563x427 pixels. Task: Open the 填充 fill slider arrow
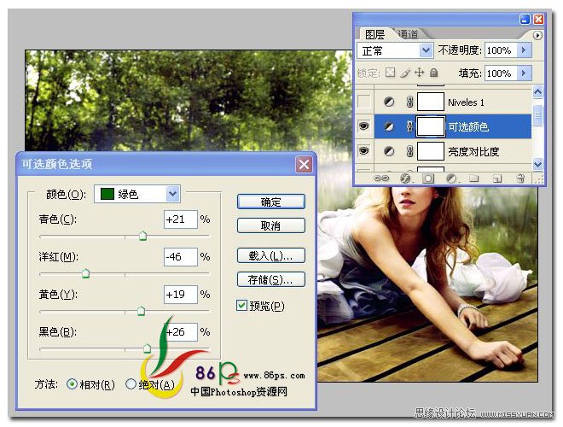pyautogui.click(x=524, y=73)
